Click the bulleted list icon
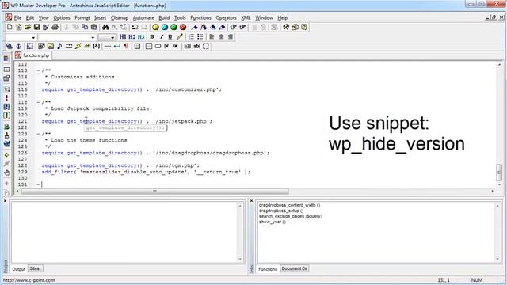The height and width of the screenshot is (285, 507). (x=200, y=37)
